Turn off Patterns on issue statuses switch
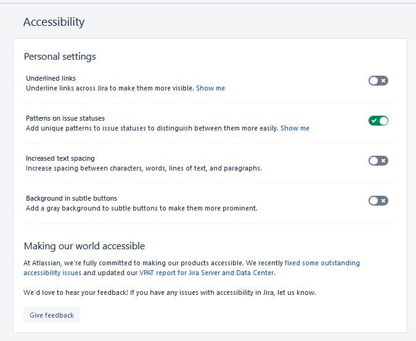This screenshot has height=341, width=416. point(378,121)
